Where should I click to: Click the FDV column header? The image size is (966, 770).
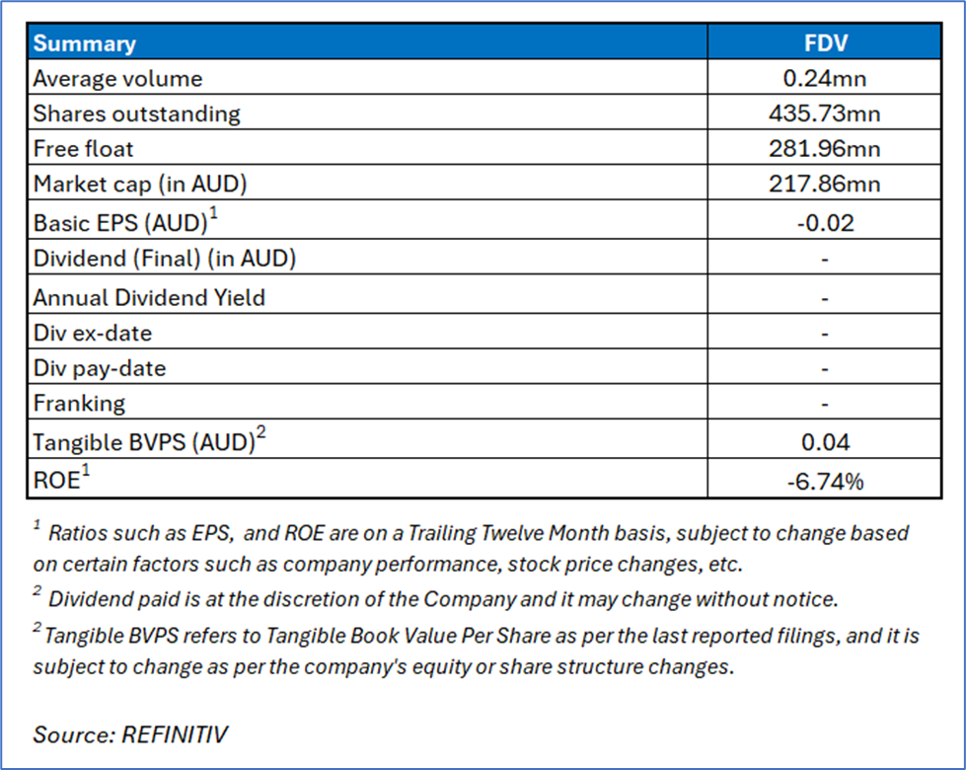[x=824, y=43]
